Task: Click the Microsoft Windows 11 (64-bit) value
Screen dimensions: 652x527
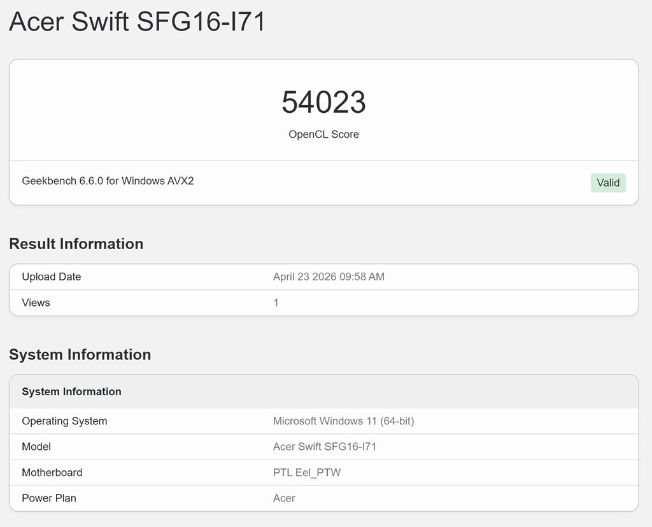Action: [x=343, y=421]
